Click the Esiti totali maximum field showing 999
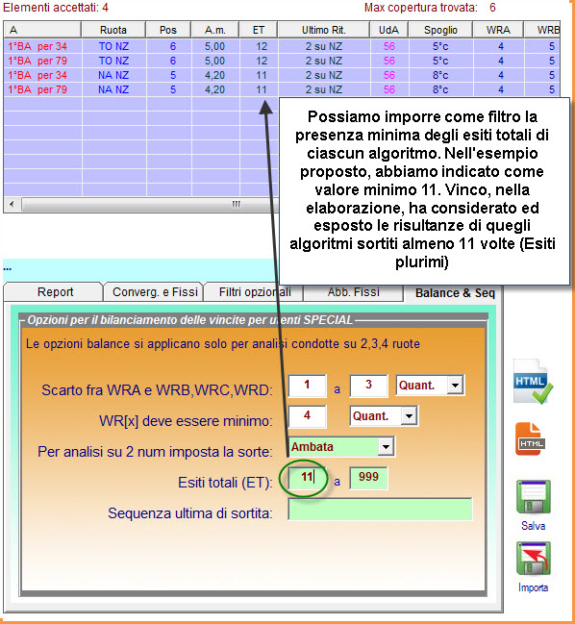The height and width of the screenshot is (624, 575). 368,478
